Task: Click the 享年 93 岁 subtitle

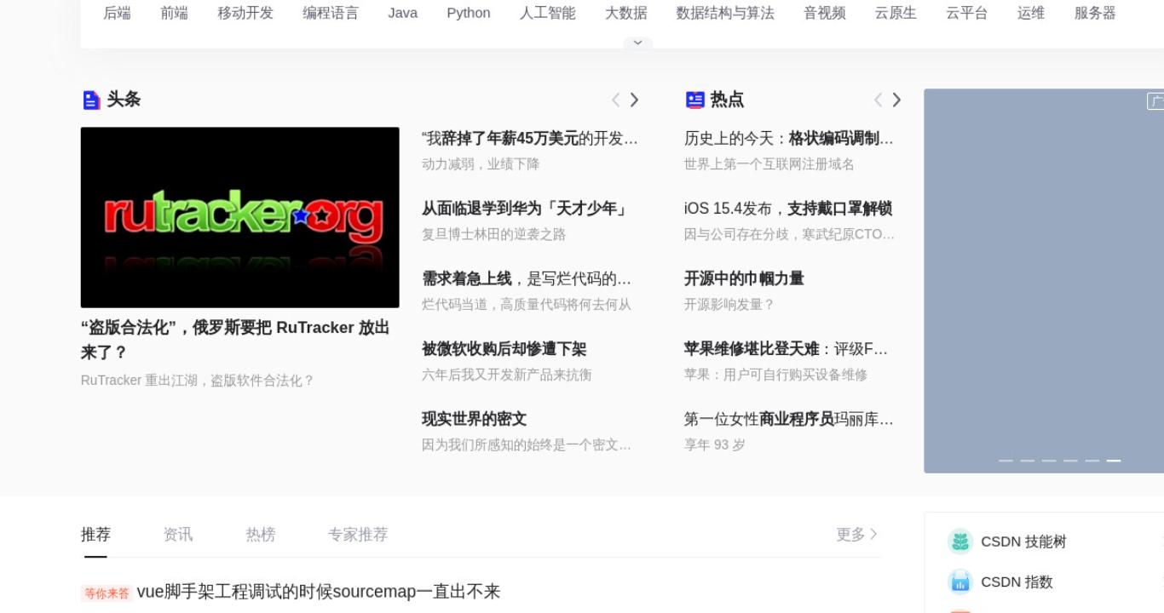Action: [x=715, y=444]
